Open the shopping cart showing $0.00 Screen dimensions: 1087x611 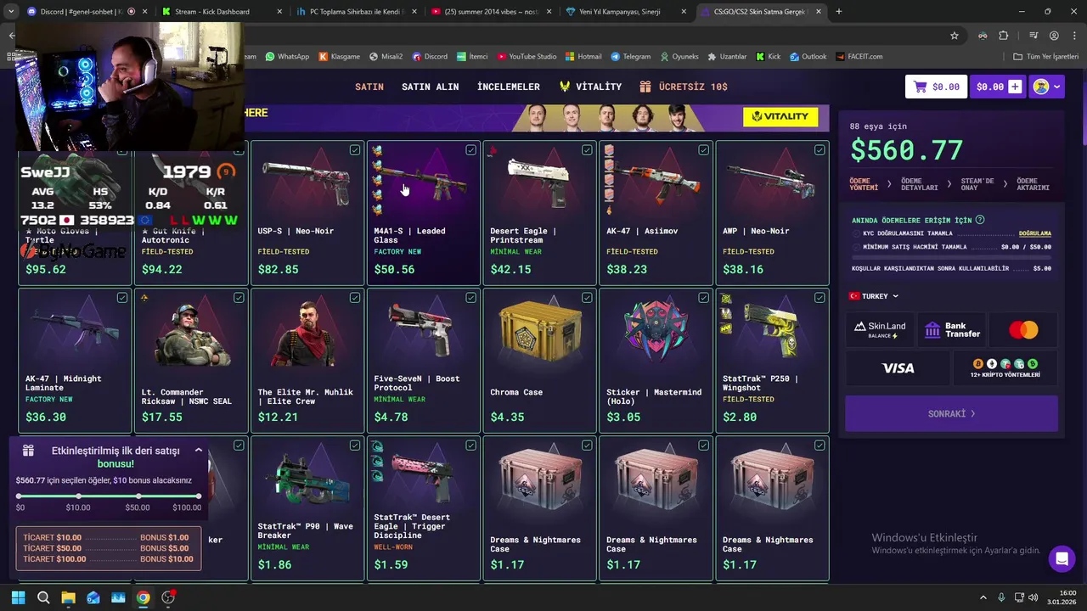[936, 87]
